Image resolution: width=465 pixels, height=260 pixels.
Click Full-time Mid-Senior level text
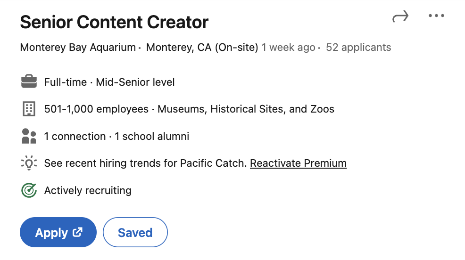point(109,82)
